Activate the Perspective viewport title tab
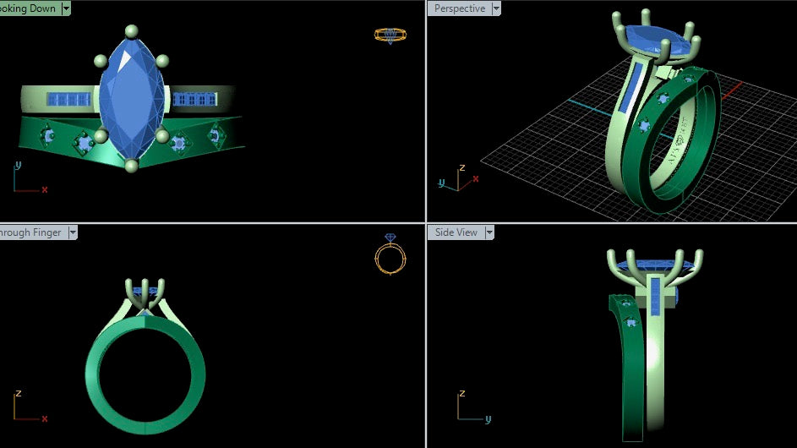 (460, 8)
